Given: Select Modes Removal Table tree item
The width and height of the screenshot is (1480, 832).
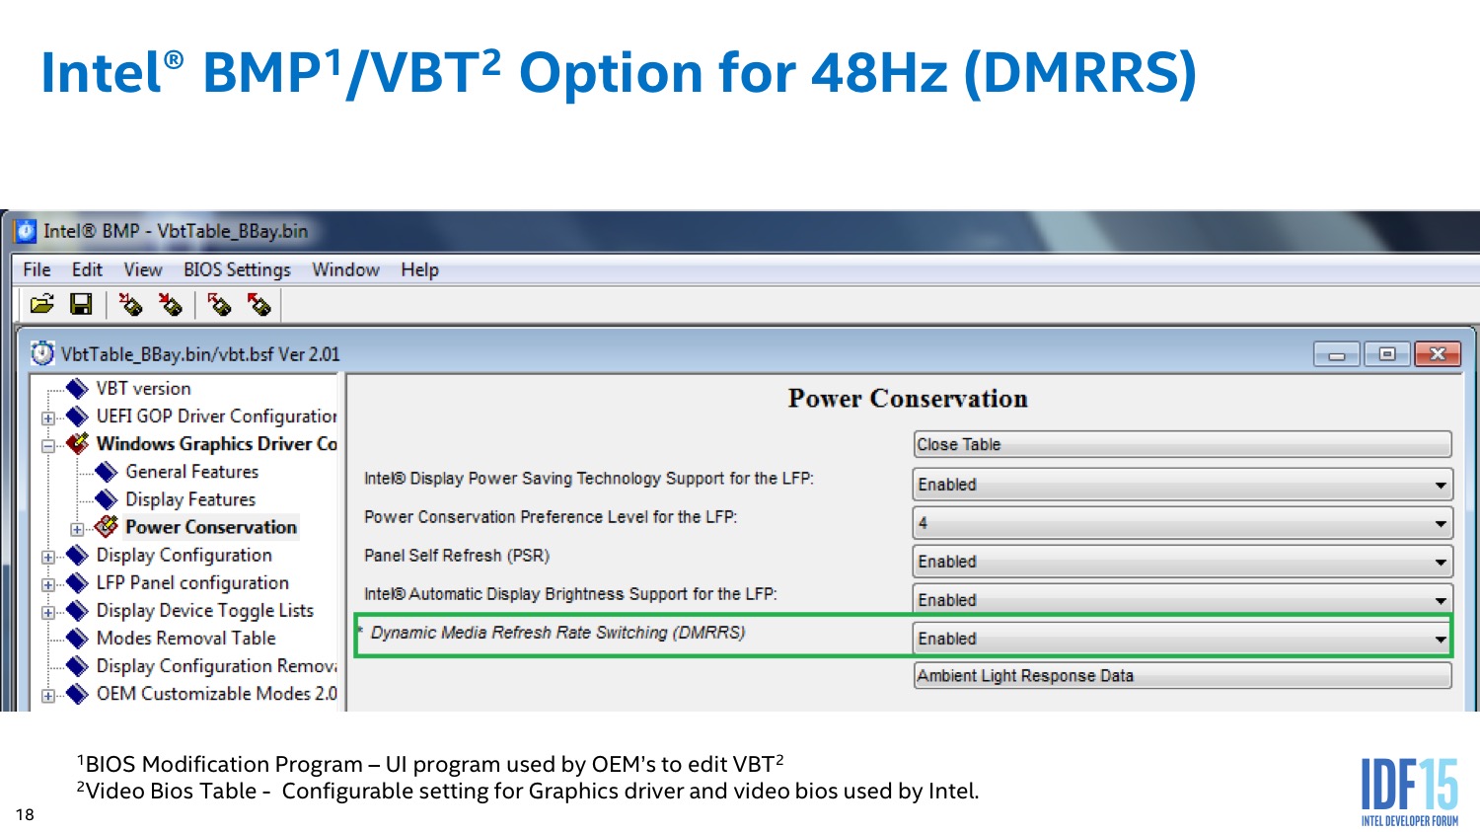Looking at the screenshot, I should [x=185, y=639].
